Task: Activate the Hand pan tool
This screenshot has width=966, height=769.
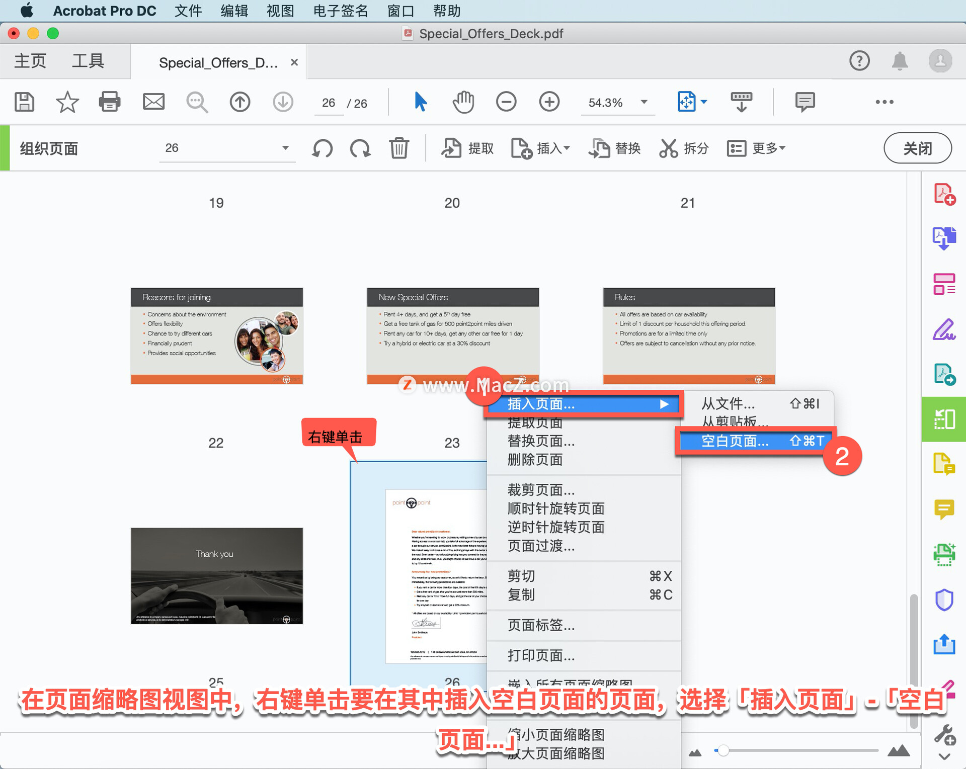Action: point(463,102)
